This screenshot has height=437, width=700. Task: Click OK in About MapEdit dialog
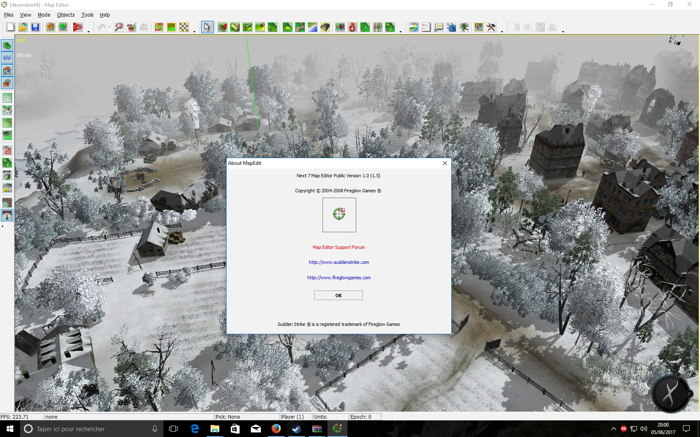click(x=338, y=295)
